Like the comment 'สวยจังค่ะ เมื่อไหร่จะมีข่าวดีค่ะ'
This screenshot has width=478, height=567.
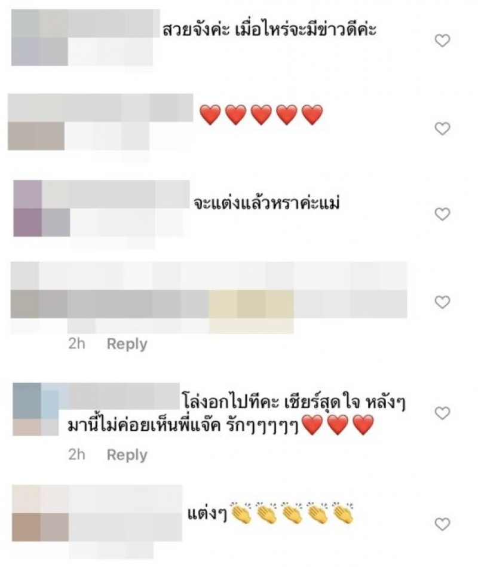point(442,41)
